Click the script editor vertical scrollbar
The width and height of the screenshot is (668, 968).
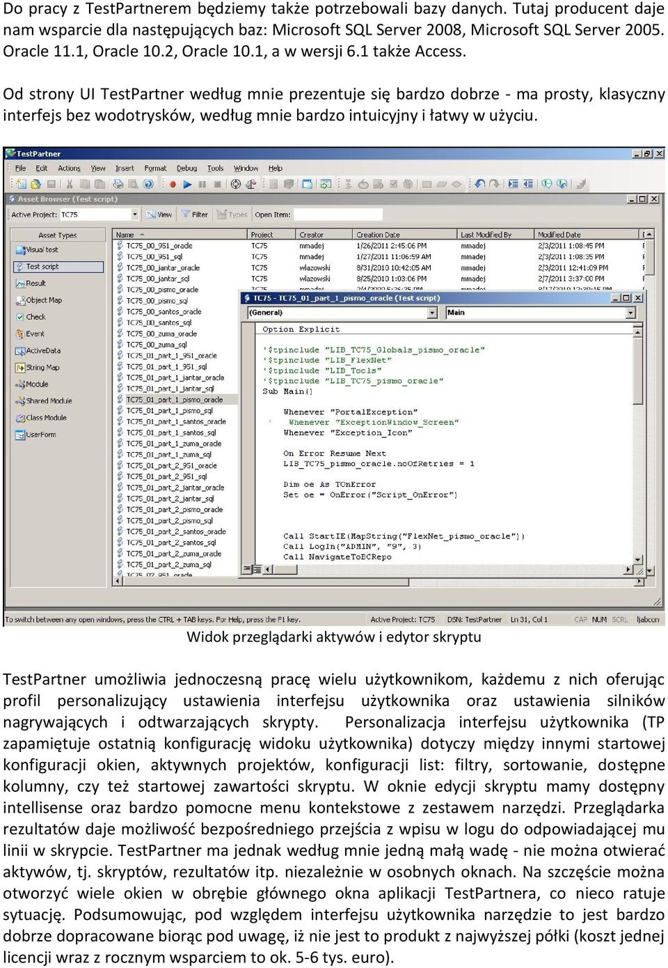tap(638, 444)
